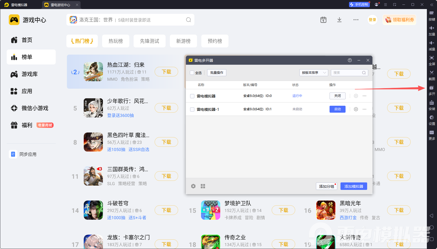
Task: Open the multi-instance settings gear at dialog bottom
Action: [193, 186]
